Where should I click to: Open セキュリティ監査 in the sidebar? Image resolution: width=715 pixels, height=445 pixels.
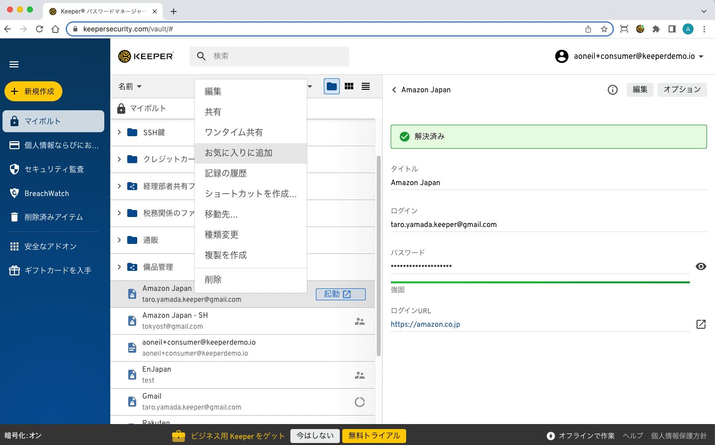[x=54, y=170]
